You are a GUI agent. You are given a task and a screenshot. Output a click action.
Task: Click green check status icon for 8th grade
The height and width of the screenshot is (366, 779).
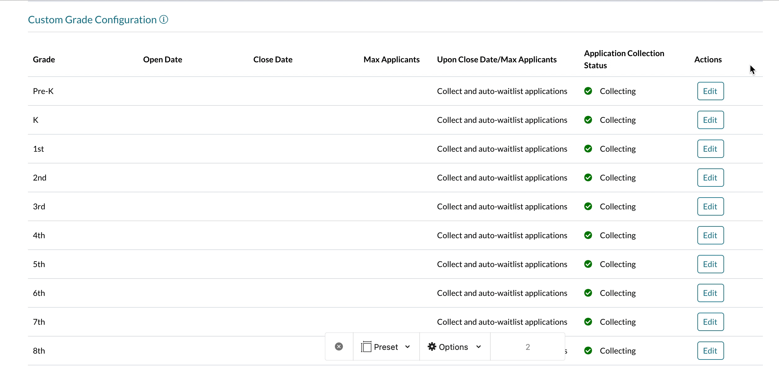click(588, 350)
